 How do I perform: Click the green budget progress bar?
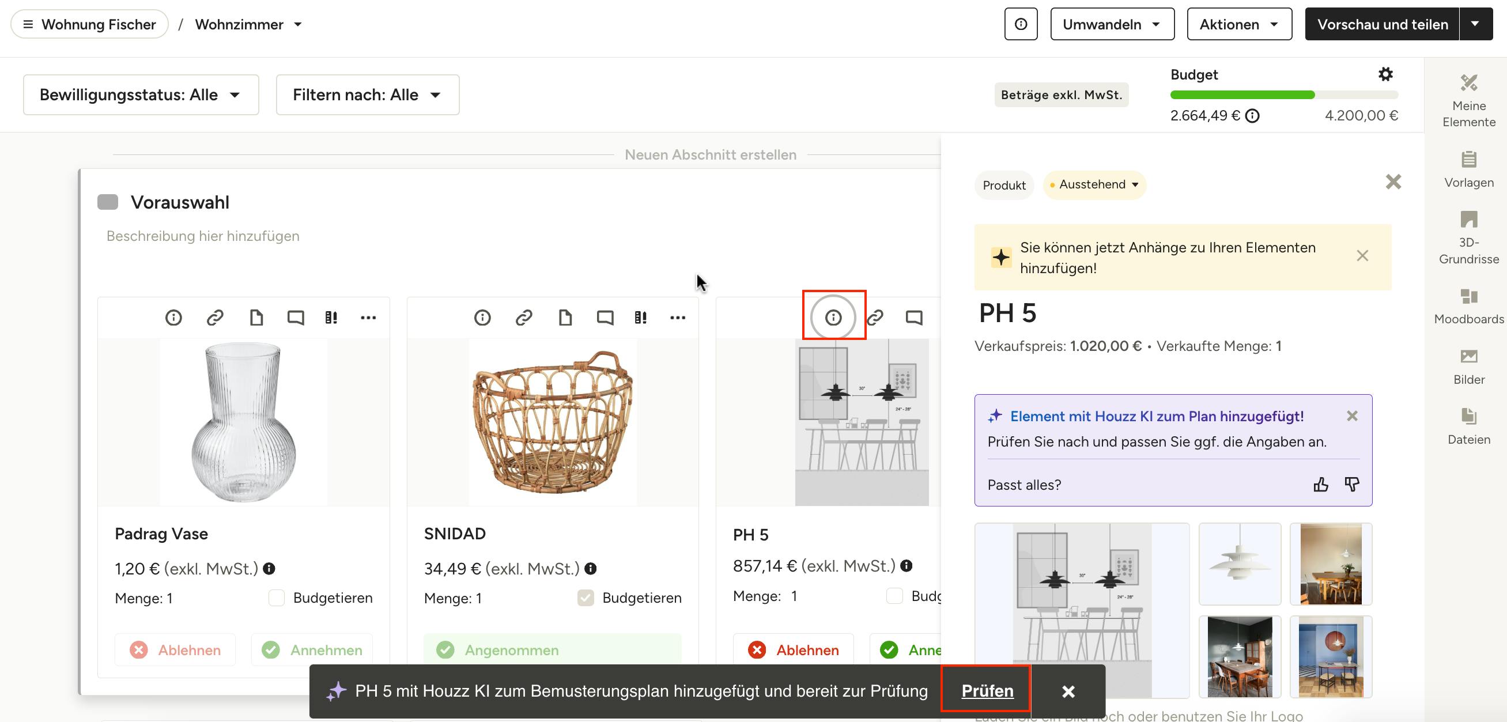1242,94
